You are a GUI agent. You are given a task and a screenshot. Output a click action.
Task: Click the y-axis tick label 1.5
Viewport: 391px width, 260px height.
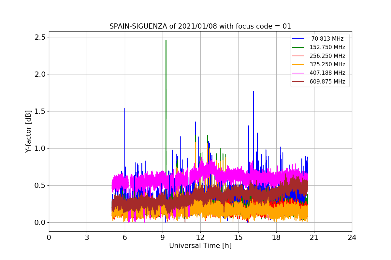tap(40, 111)
